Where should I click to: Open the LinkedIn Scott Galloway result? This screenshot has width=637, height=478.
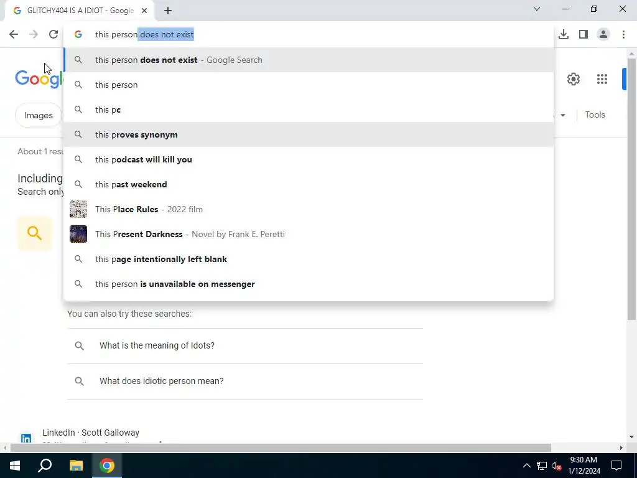click(x=91, y=433)
